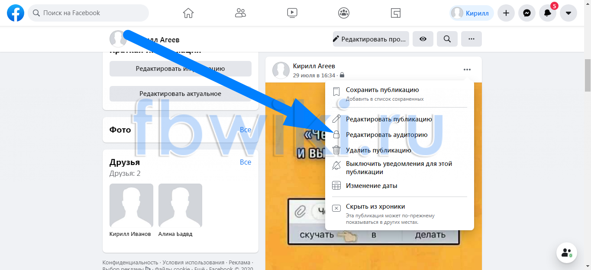Select Редактировать аудиторию menu item
The image size is (591, 270).
[400, 135]
